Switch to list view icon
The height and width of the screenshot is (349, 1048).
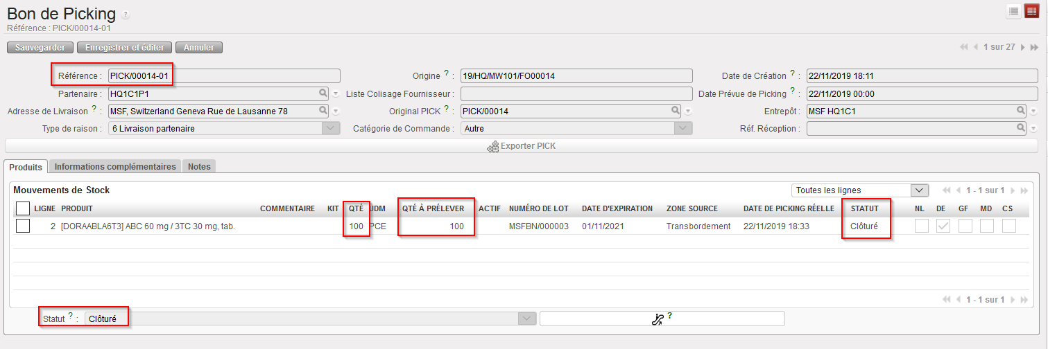[1013, 11]
